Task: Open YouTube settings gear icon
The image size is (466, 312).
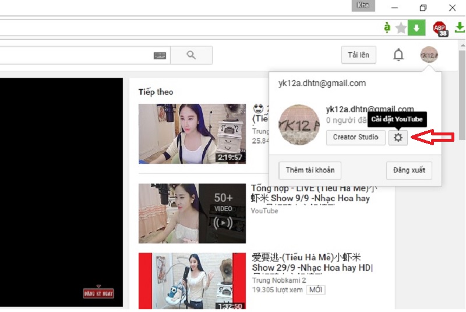Action: [398, 138]
